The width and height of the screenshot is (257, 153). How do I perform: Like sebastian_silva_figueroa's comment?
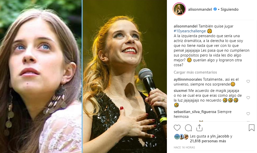pos(248,114)
